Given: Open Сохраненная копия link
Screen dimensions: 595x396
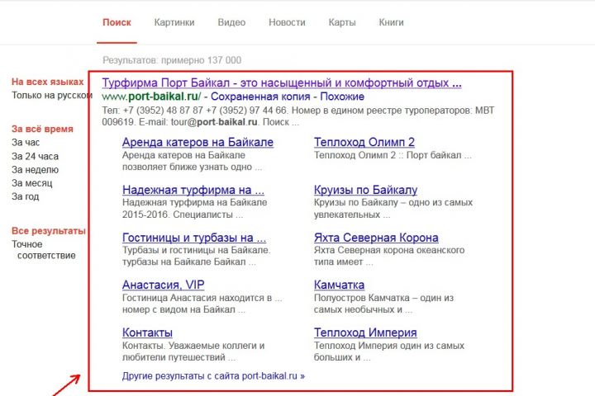Looking at the screenshot, I should (260, 97).
